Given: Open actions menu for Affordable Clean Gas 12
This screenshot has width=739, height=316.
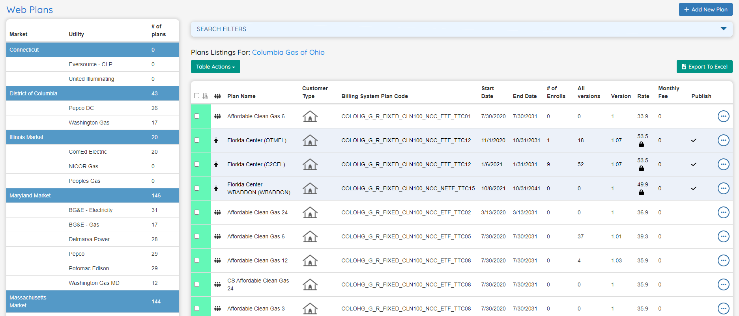Looking at the screenshot, I should click(723, 260).
